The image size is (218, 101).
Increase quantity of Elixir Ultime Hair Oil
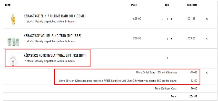click(171, 19)
